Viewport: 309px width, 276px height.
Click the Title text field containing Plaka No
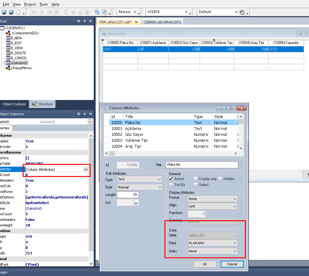point(202,165)
